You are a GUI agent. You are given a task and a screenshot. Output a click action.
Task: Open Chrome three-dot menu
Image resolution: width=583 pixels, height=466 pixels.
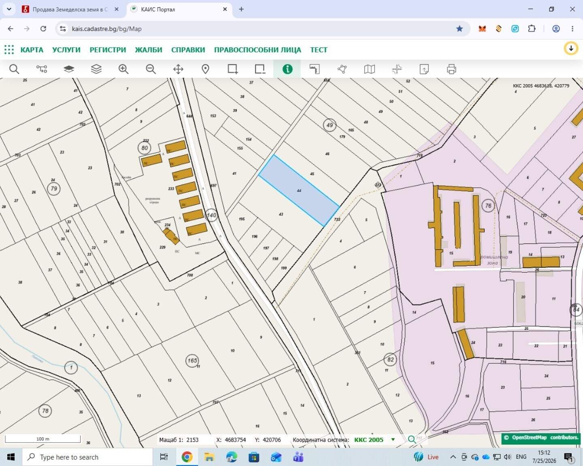click(572, 29)
